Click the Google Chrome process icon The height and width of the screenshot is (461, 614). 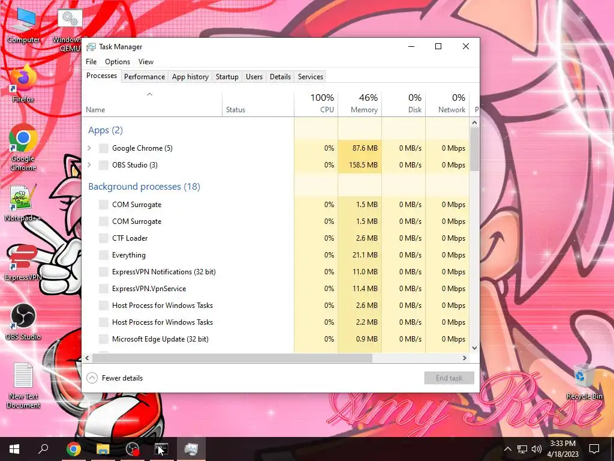click(103, 148)
